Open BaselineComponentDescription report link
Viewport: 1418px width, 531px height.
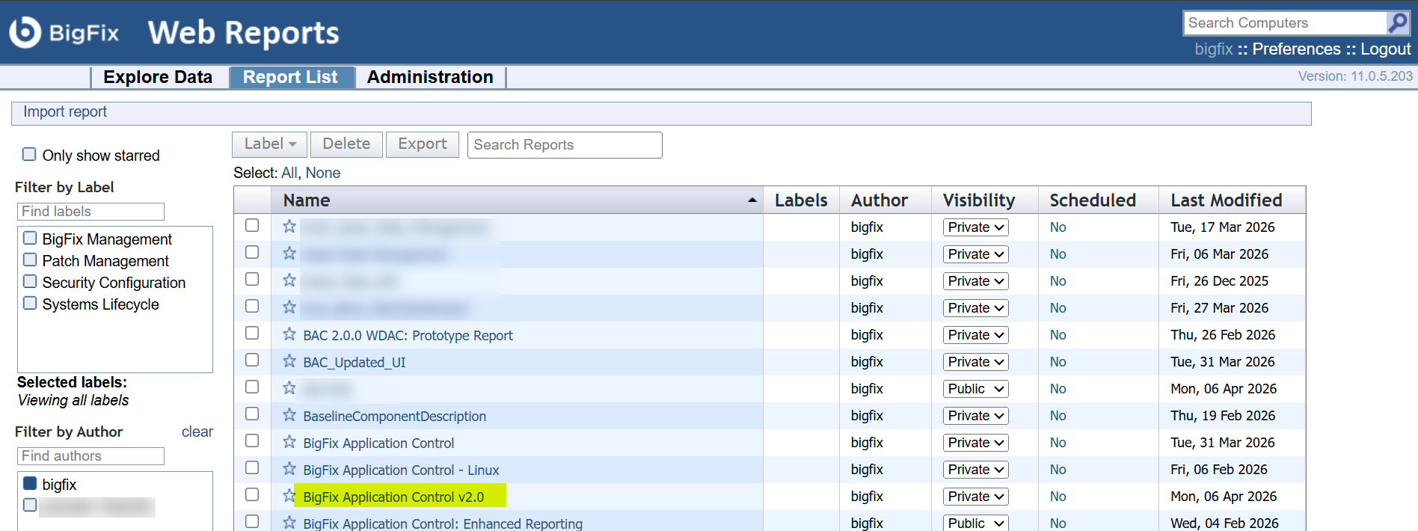(394, 416)
